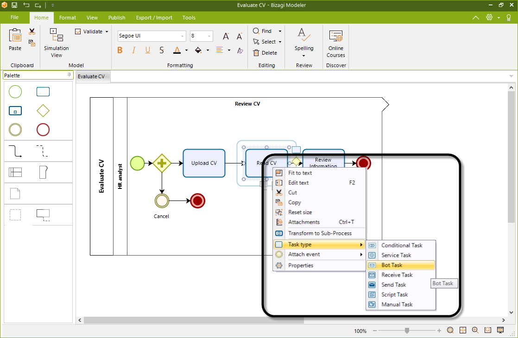Choose Transform to Sub-Process

pos(319,233)
